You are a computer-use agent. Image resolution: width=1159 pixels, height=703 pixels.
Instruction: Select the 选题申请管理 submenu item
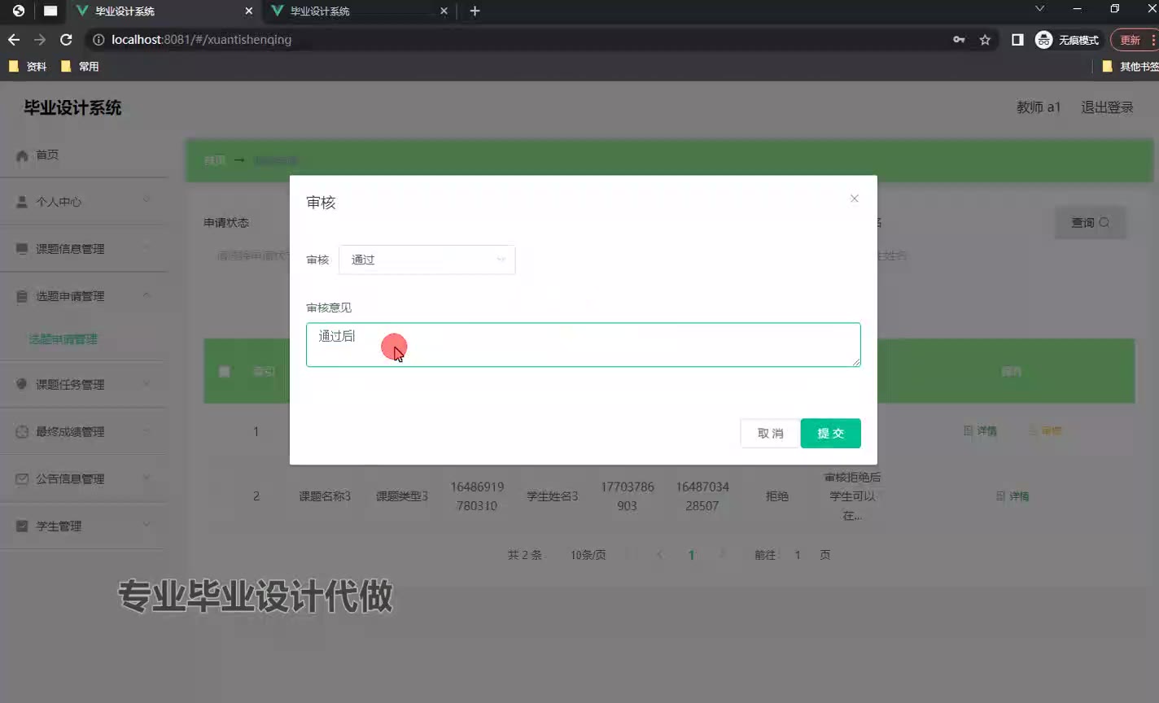tap(63, 339)
